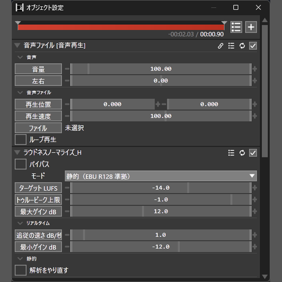Reset ラウドネスノーマライズ_H with the refresh icon
This screenshot has width=282, height=282.
pyautogui.click(x=242, y=153)
